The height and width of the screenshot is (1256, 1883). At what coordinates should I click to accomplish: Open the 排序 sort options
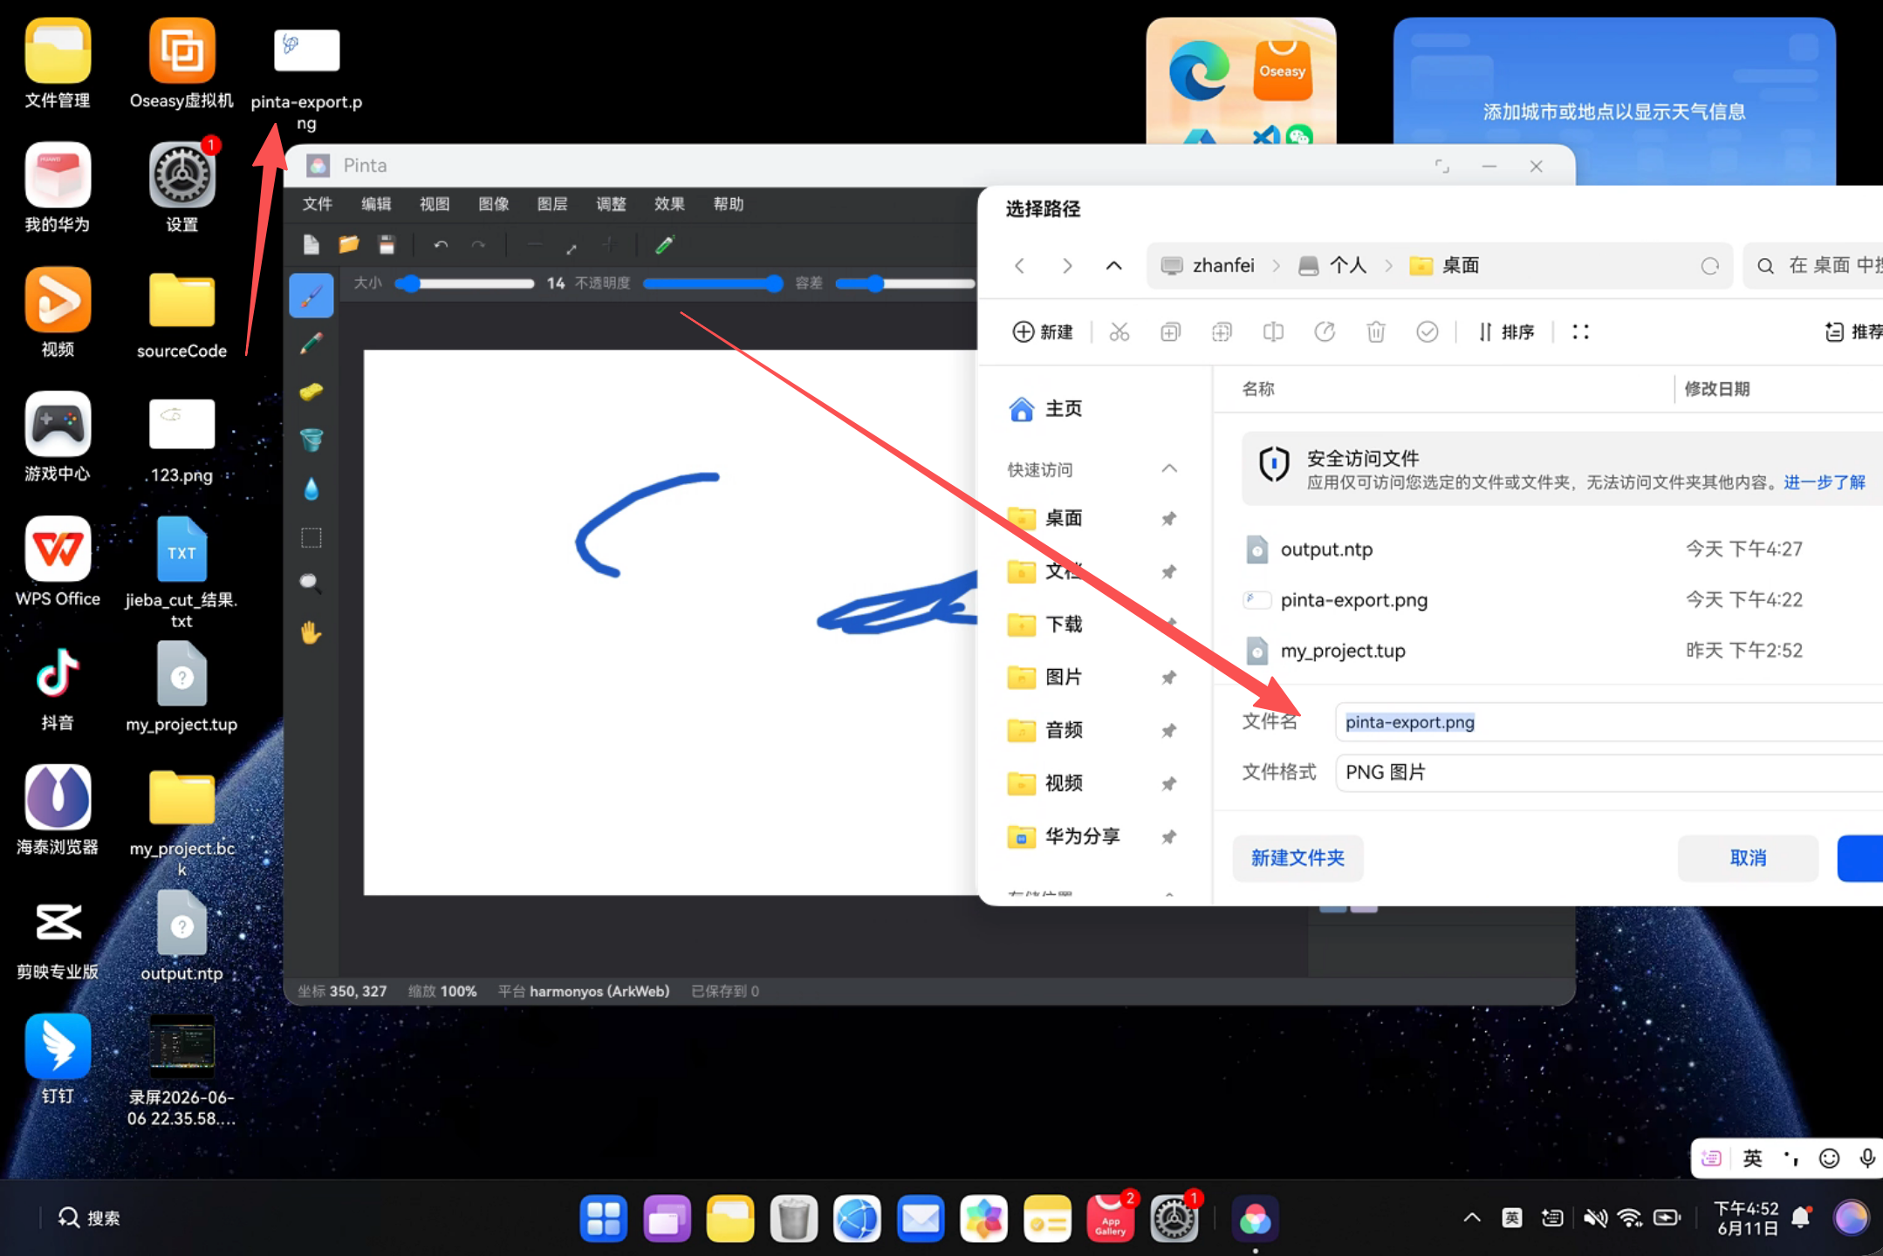[1506, 332]
